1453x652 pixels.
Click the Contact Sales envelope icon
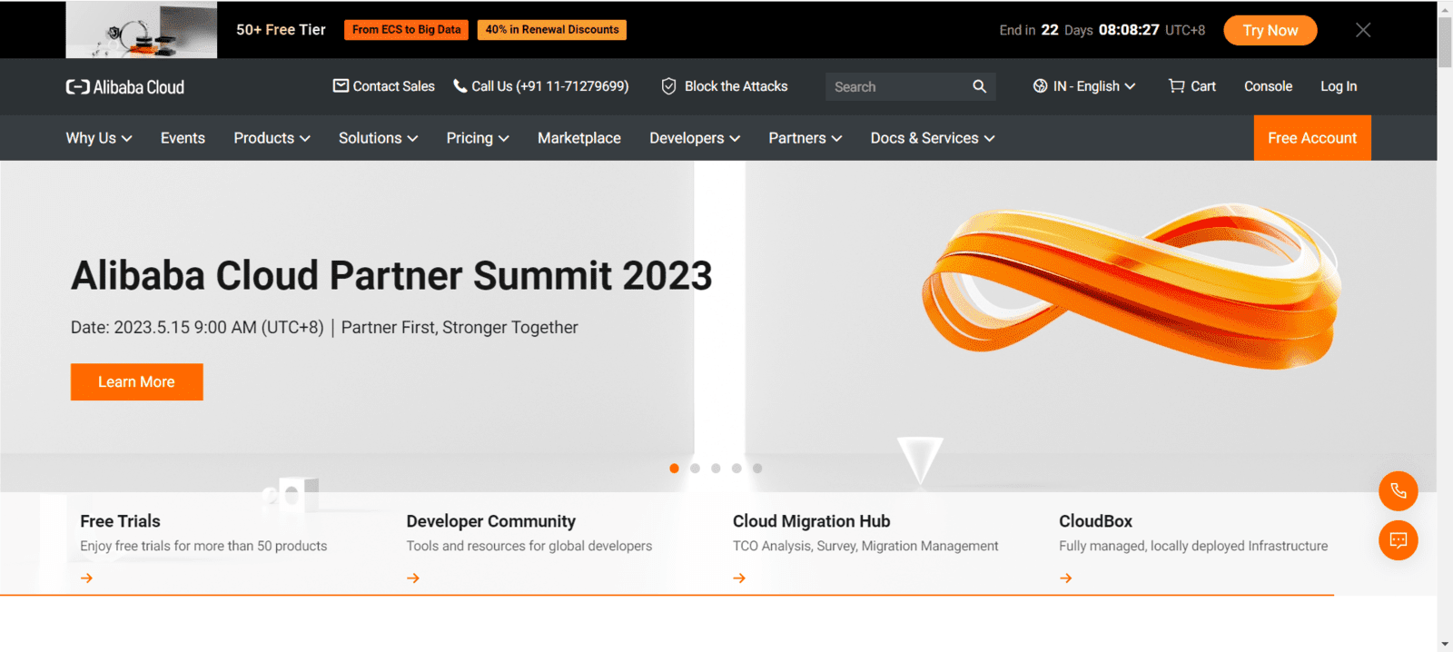(x=341, y=85)
